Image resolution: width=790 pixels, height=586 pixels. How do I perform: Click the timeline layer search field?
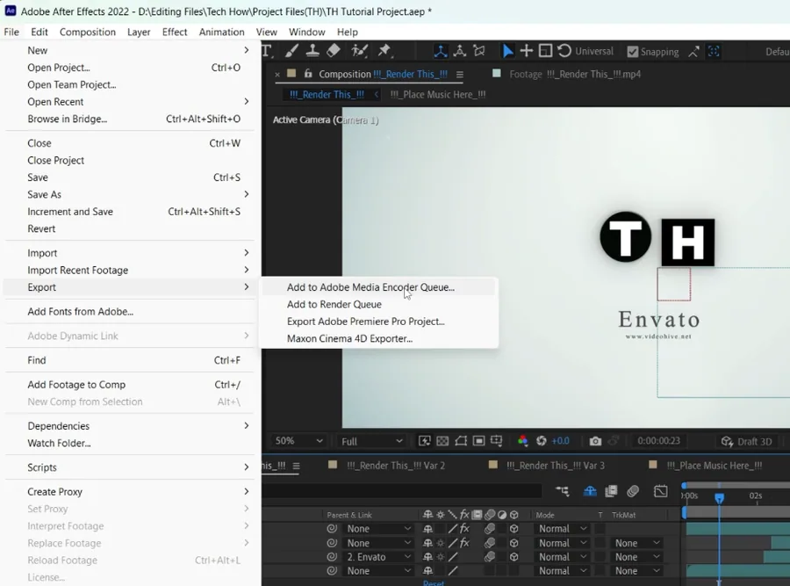point(401,491)
